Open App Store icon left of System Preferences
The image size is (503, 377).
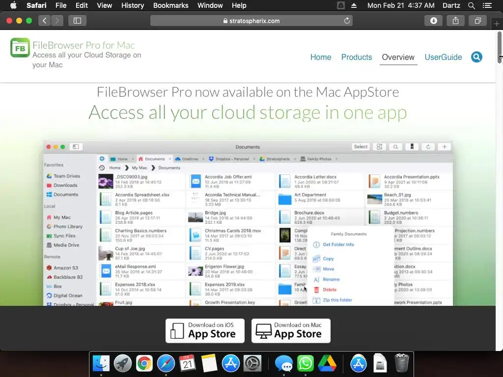pos(231,364)
